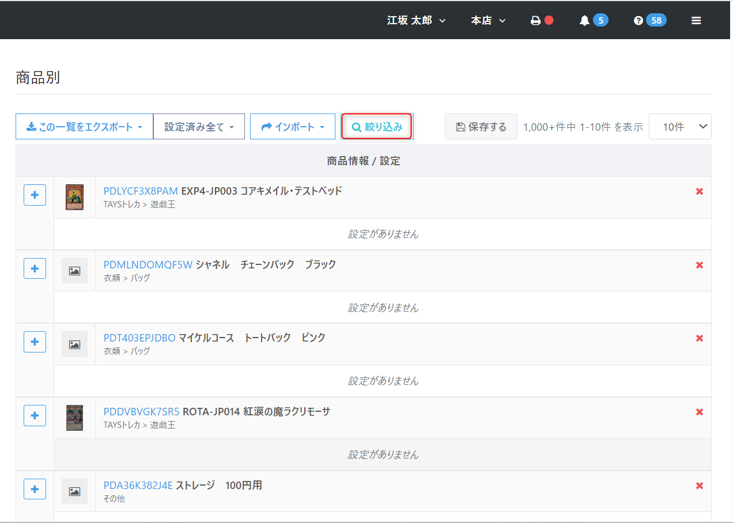Expand plus button for ストレージ 100円用
The height and width of the screenshot is (523, 733).
coord(35,489)
